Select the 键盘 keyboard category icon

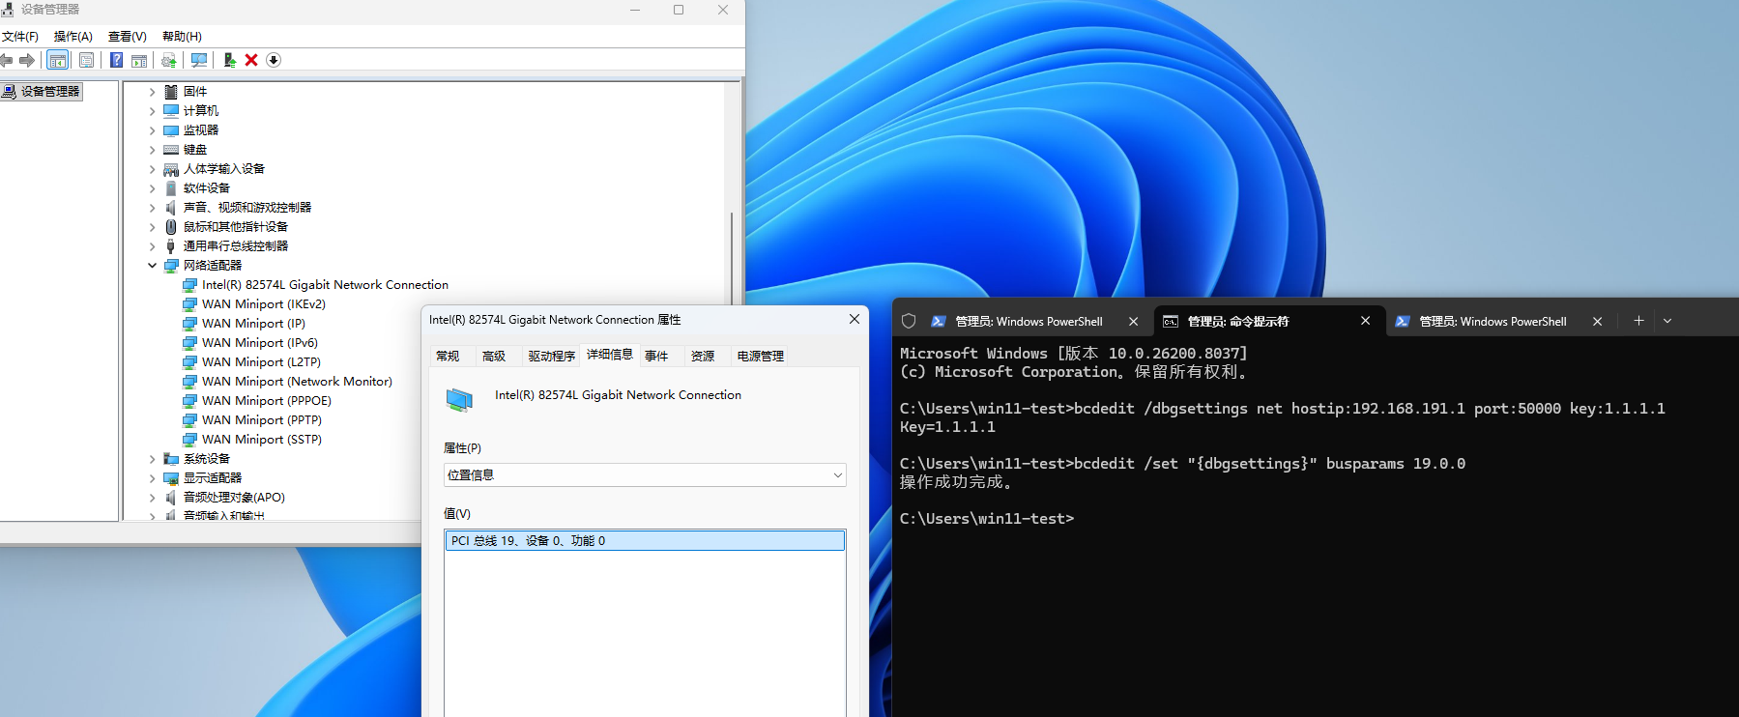[171, 150]
